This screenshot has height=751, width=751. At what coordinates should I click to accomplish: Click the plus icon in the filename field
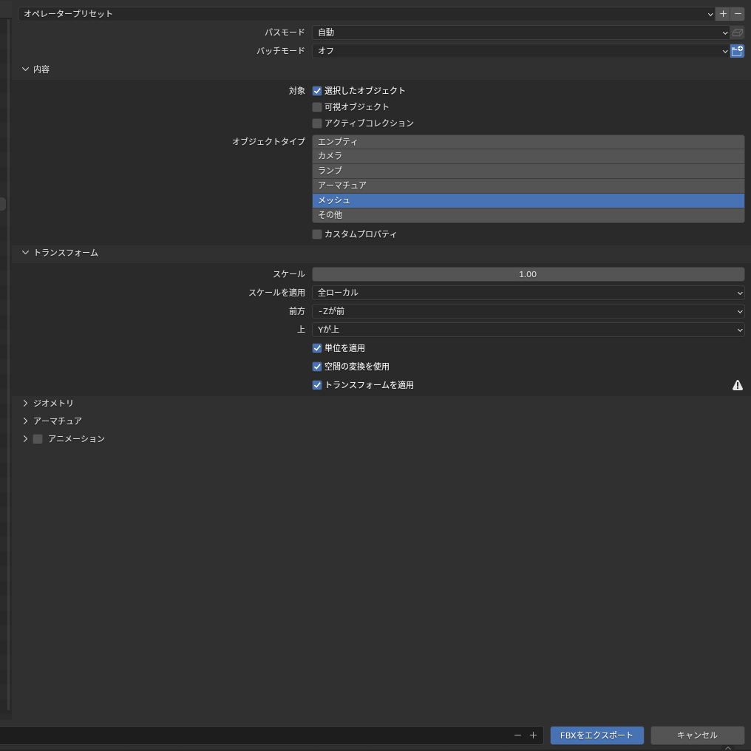533,735
